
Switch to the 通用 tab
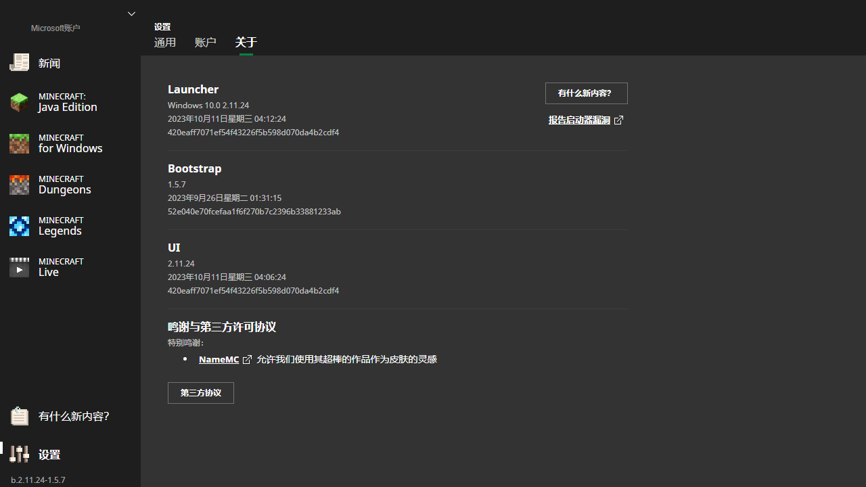pos(165,43)
